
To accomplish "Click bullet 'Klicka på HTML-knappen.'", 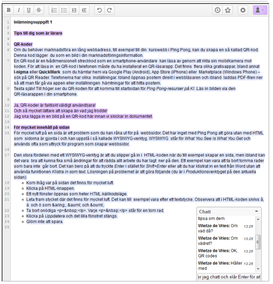I will pos(50,188).
